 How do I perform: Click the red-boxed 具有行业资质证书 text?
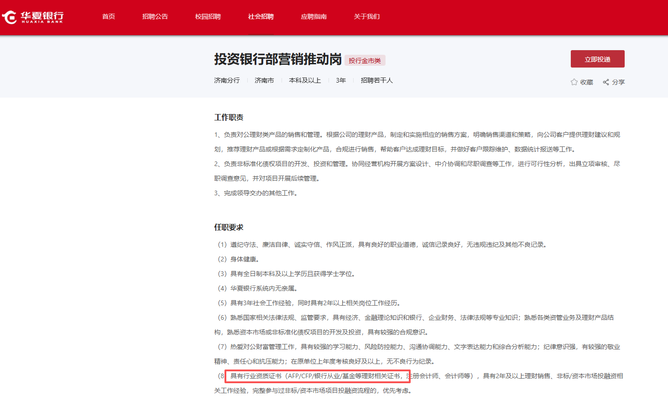pyautogui.click(x=318, y=376)
